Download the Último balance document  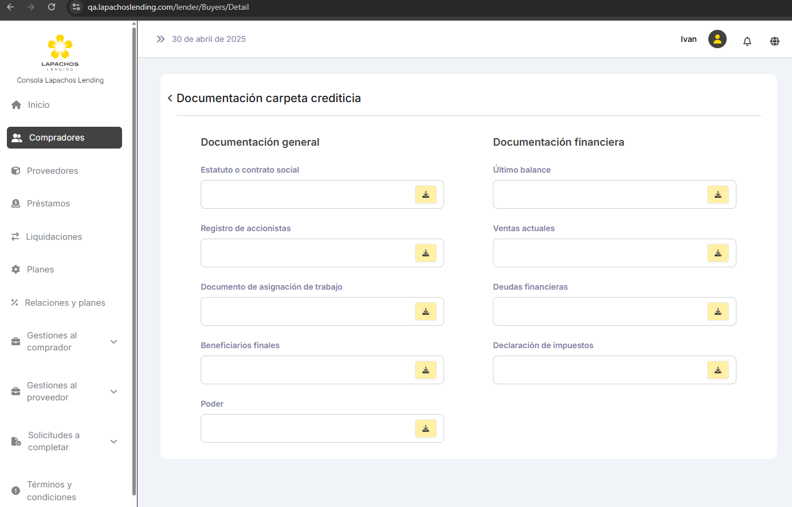pos(717,194)
